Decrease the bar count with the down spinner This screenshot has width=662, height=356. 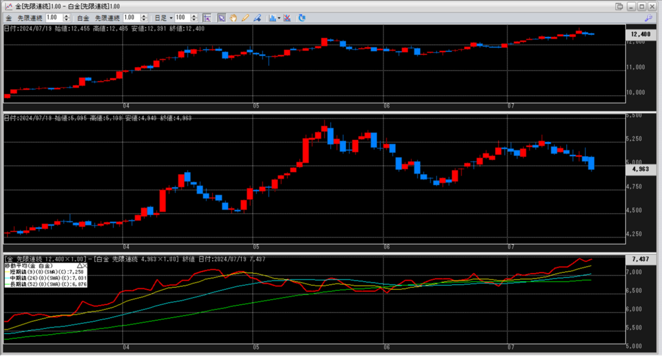coord(194,20)
